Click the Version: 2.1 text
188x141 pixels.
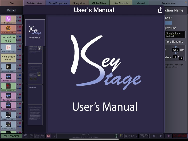point(86,134)
